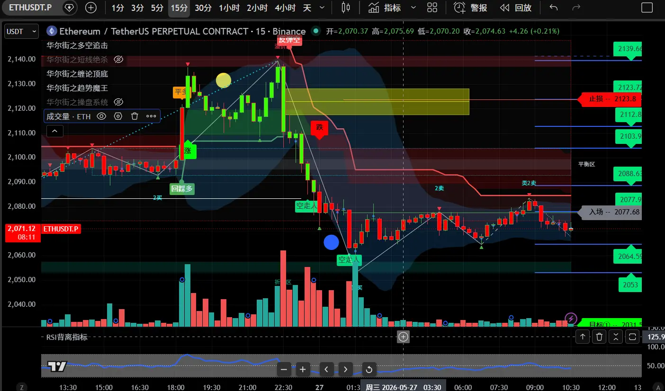Viewport: 665px width, 391px height.
Task: Click the lightning quick-action icon
Action: coord(571,318)
